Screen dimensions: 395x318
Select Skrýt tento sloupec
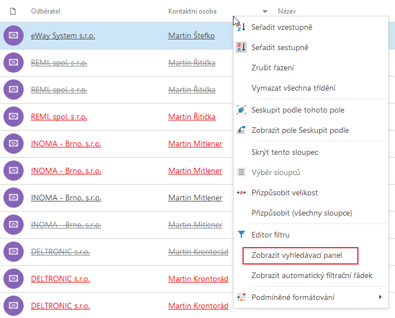pyautogui.click(x=285, y=152)
